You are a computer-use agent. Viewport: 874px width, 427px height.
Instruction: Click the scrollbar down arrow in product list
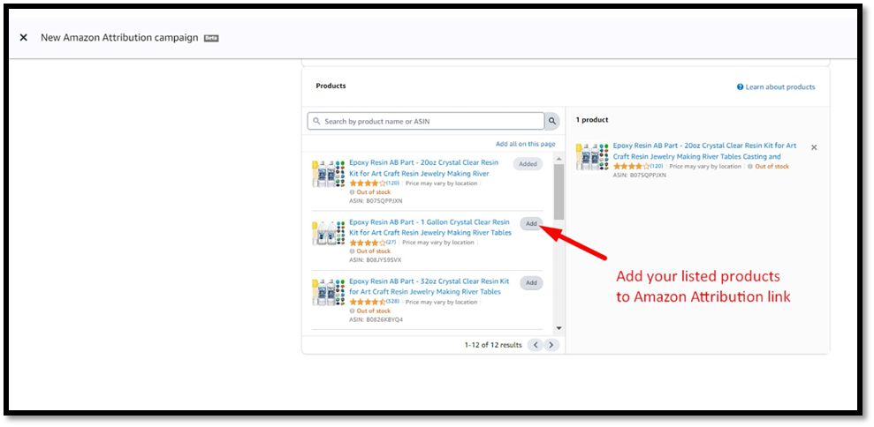tap(559, 328)
